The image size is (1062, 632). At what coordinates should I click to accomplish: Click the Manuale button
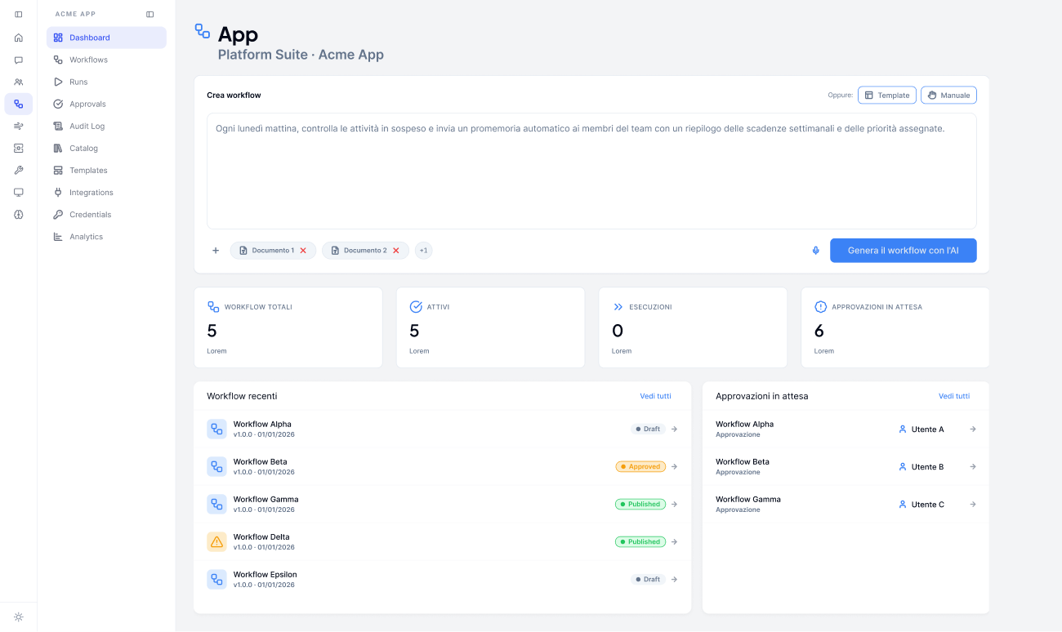coord(948,95)
